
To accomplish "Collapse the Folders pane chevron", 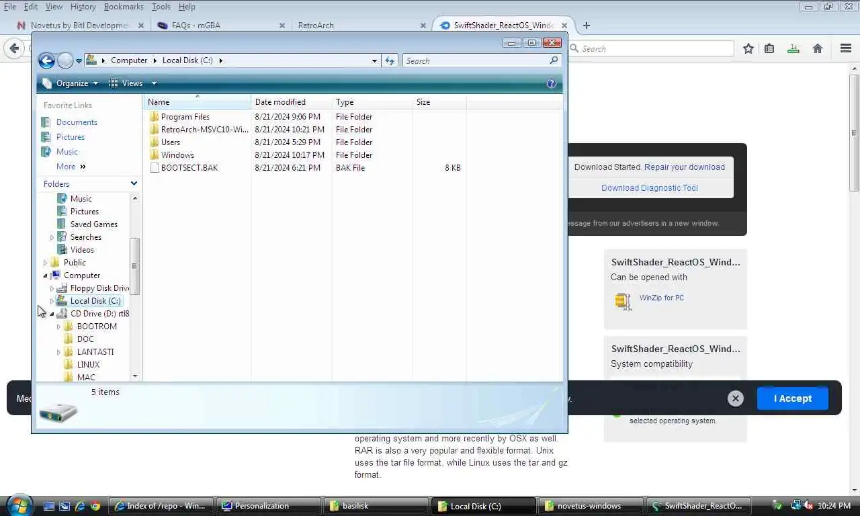I will tap(134, 183).
